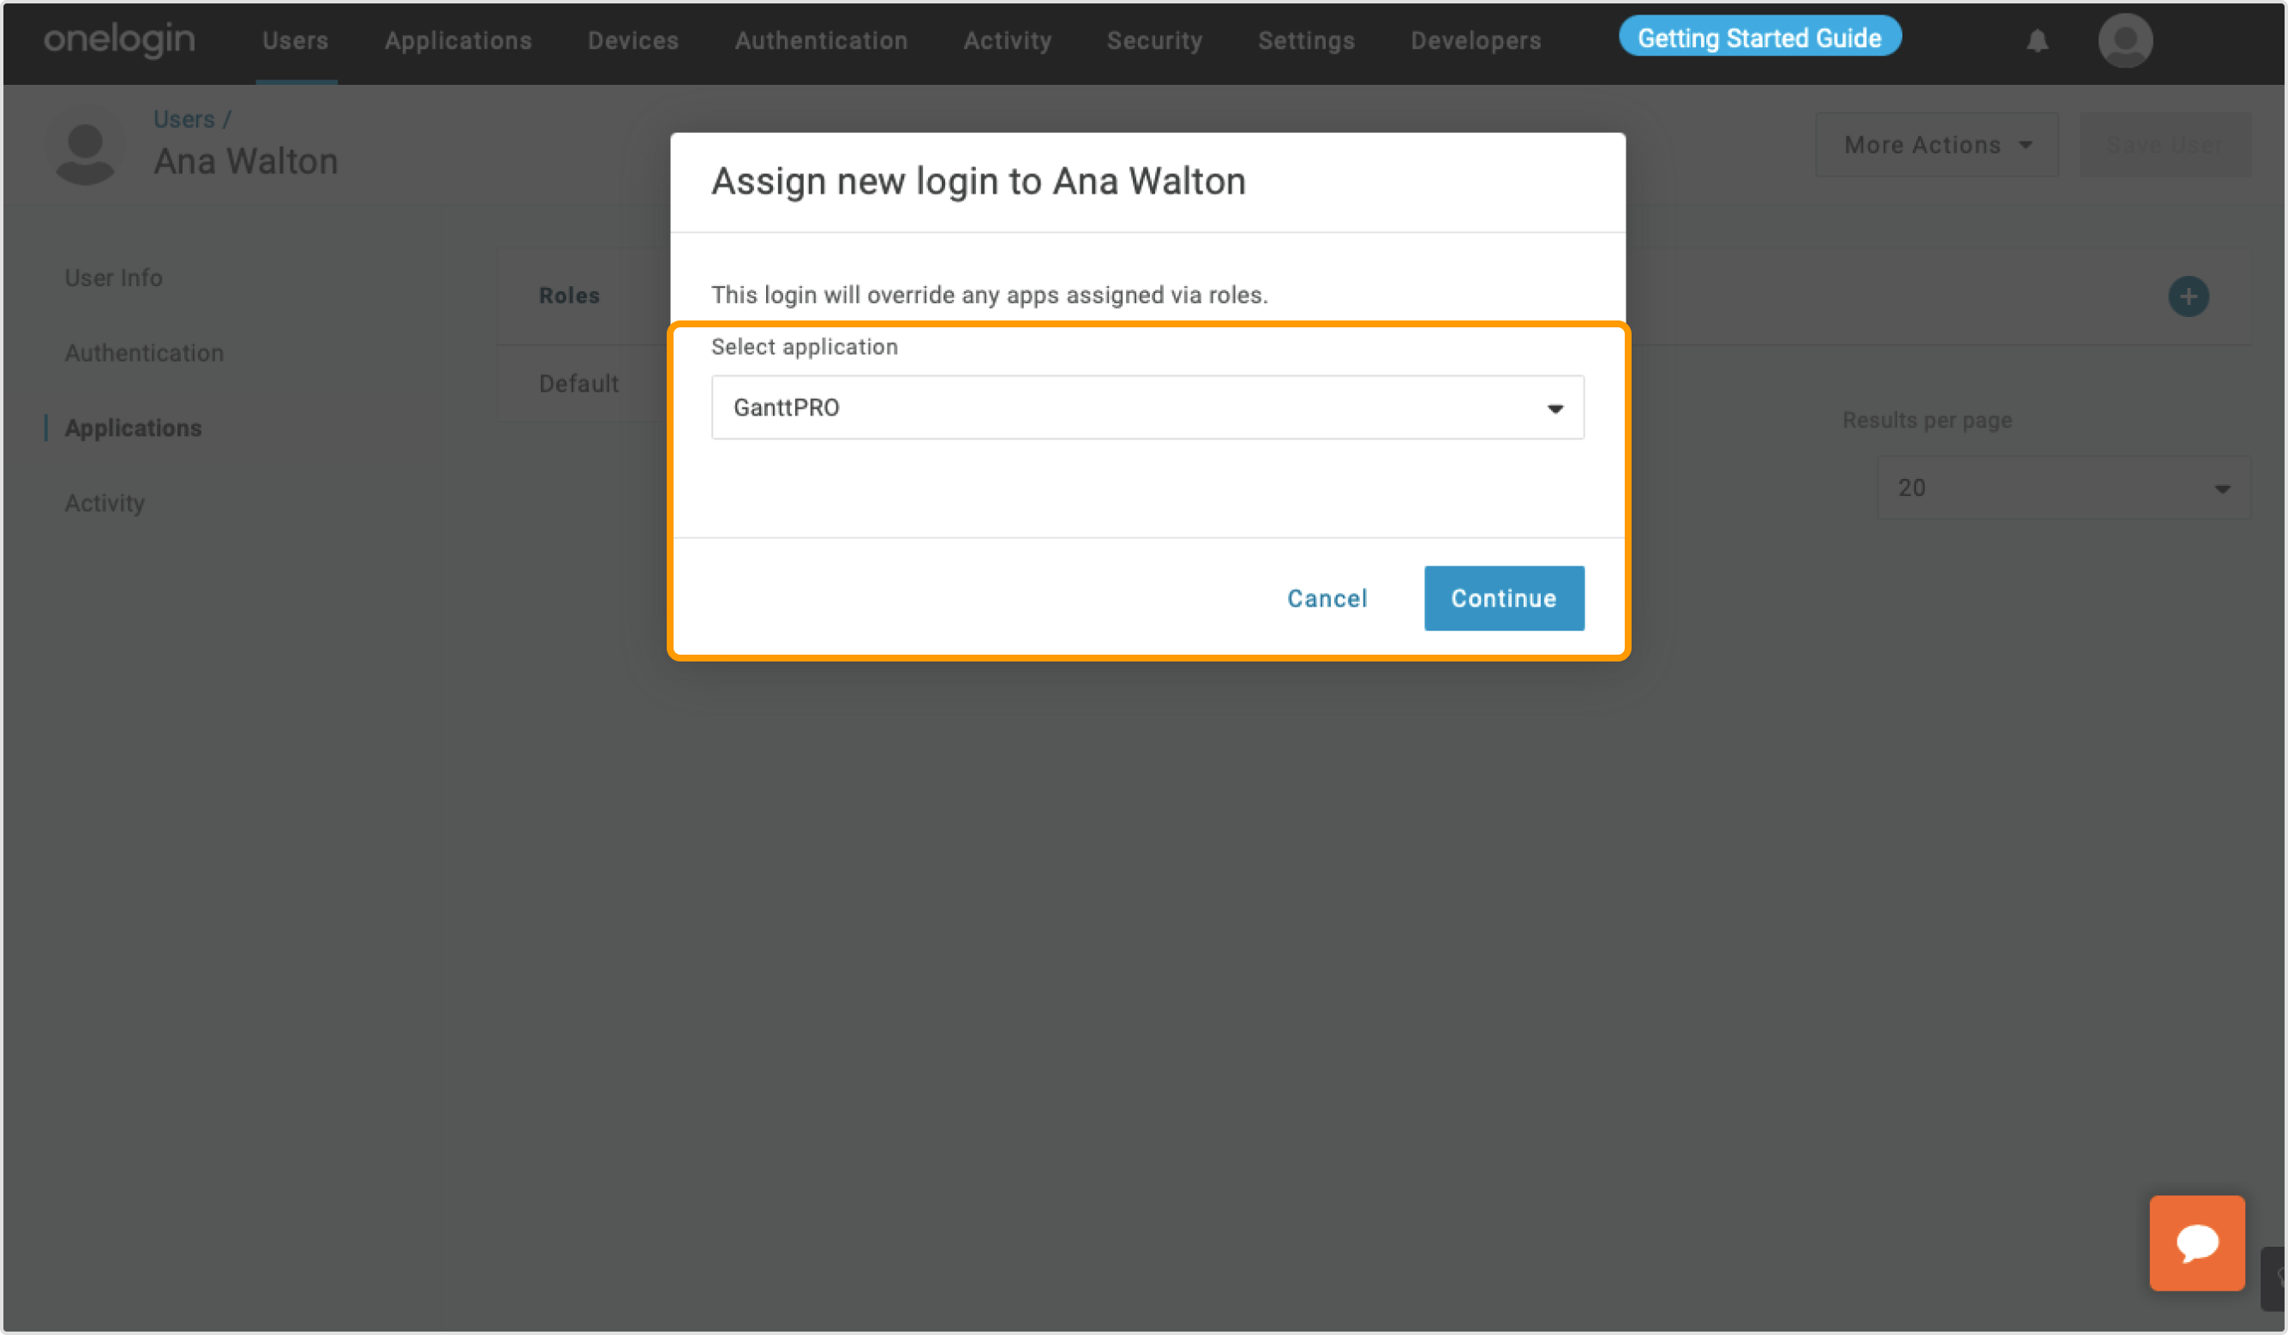Click the Cancel button in the dialog

(1327, 597)
